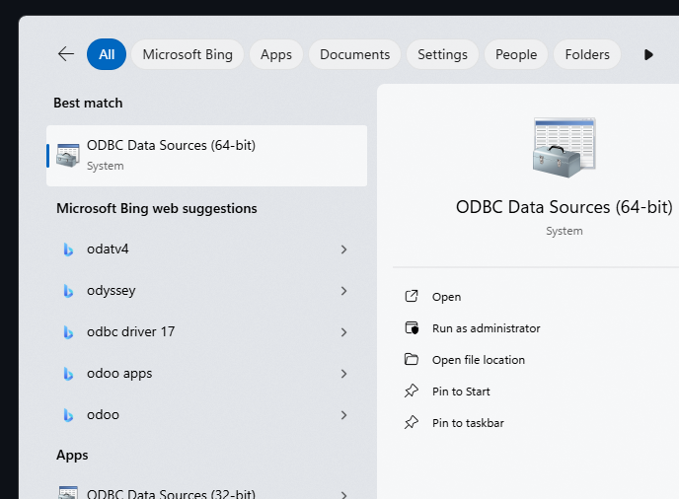Expand the odbc driver 17 chevron
The height and width of the screenshot is (499, 679).
[343, 332]
